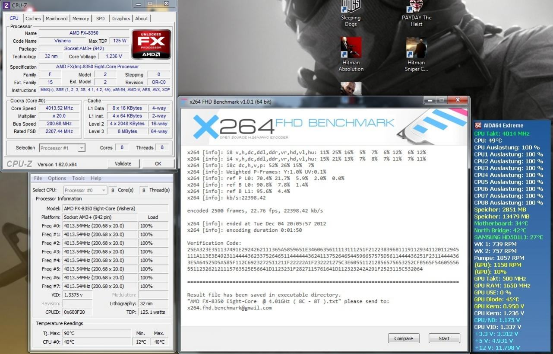
Task: Click the Tj. Max value 90°C
Action: [x=97, y=333]
